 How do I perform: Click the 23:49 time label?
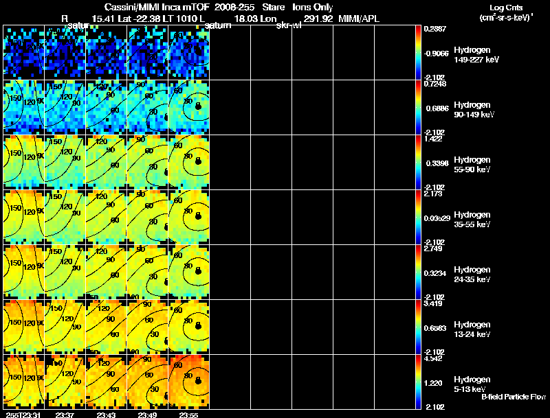(x=147, y=415)
